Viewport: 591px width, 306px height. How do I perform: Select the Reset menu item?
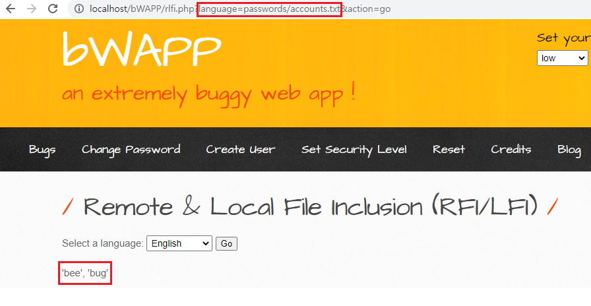(x=449, y=150)
